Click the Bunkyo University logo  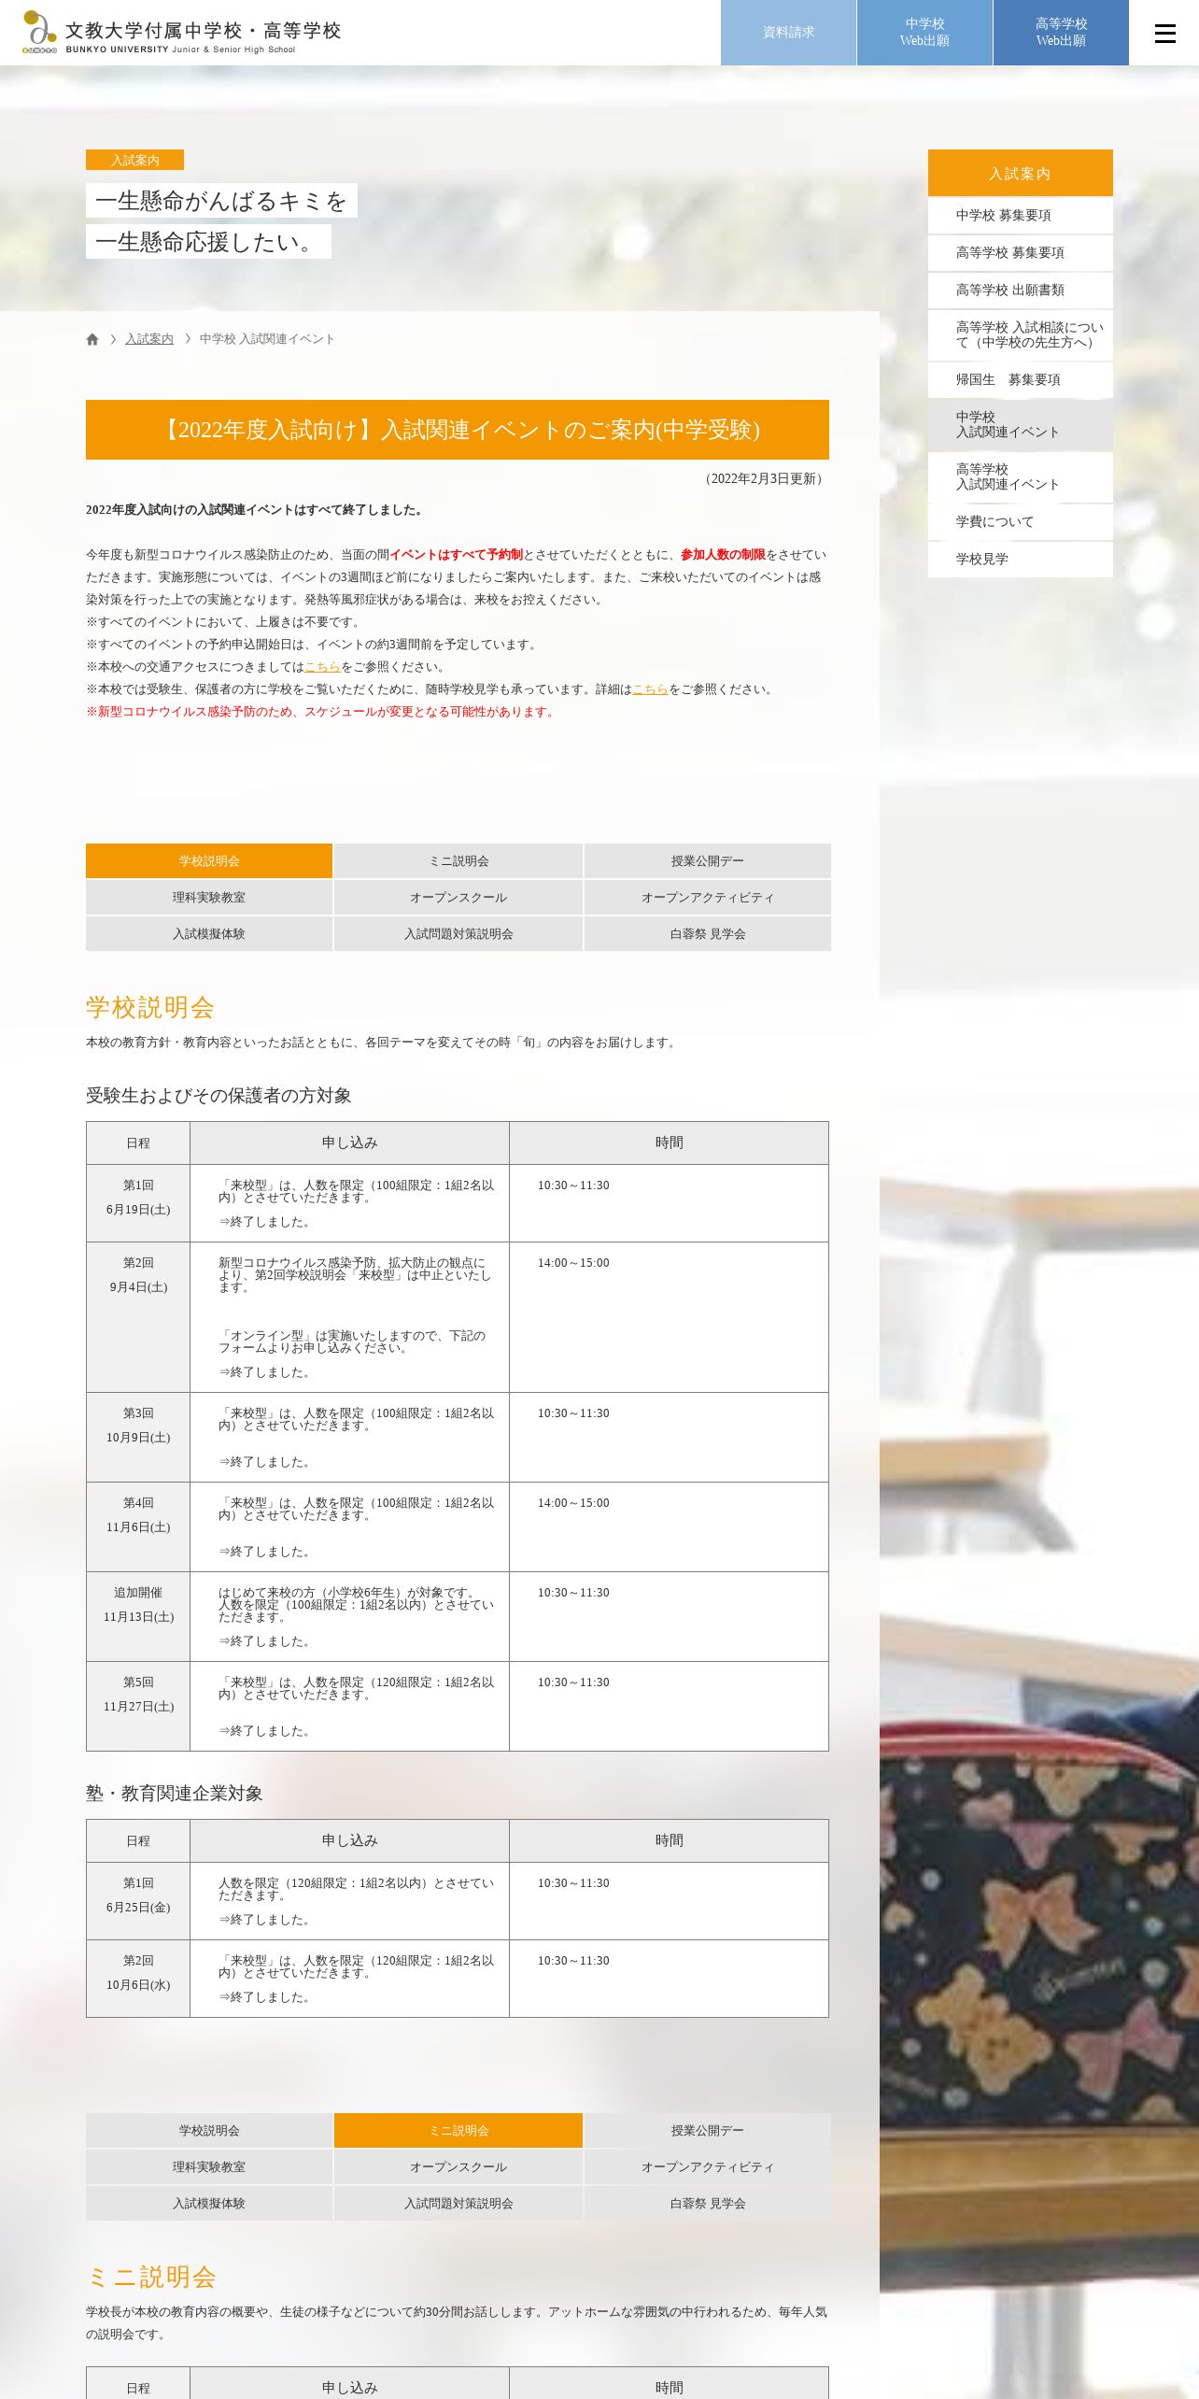pos(182,33)
